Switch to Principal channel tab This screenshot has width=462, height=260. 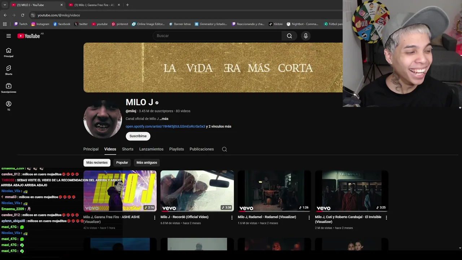(x=91, y=149)
